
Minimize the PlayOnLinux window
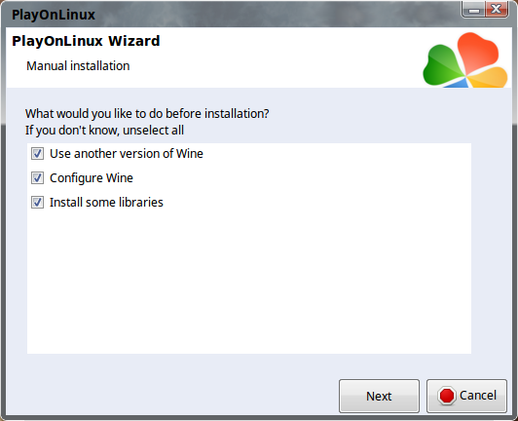[x=474, y=10]
